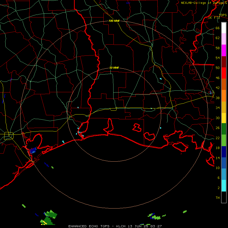This screenshot has height=228, width=228.
Task: Click the light green 22 legend swatch
Action: tap(224, 140)
